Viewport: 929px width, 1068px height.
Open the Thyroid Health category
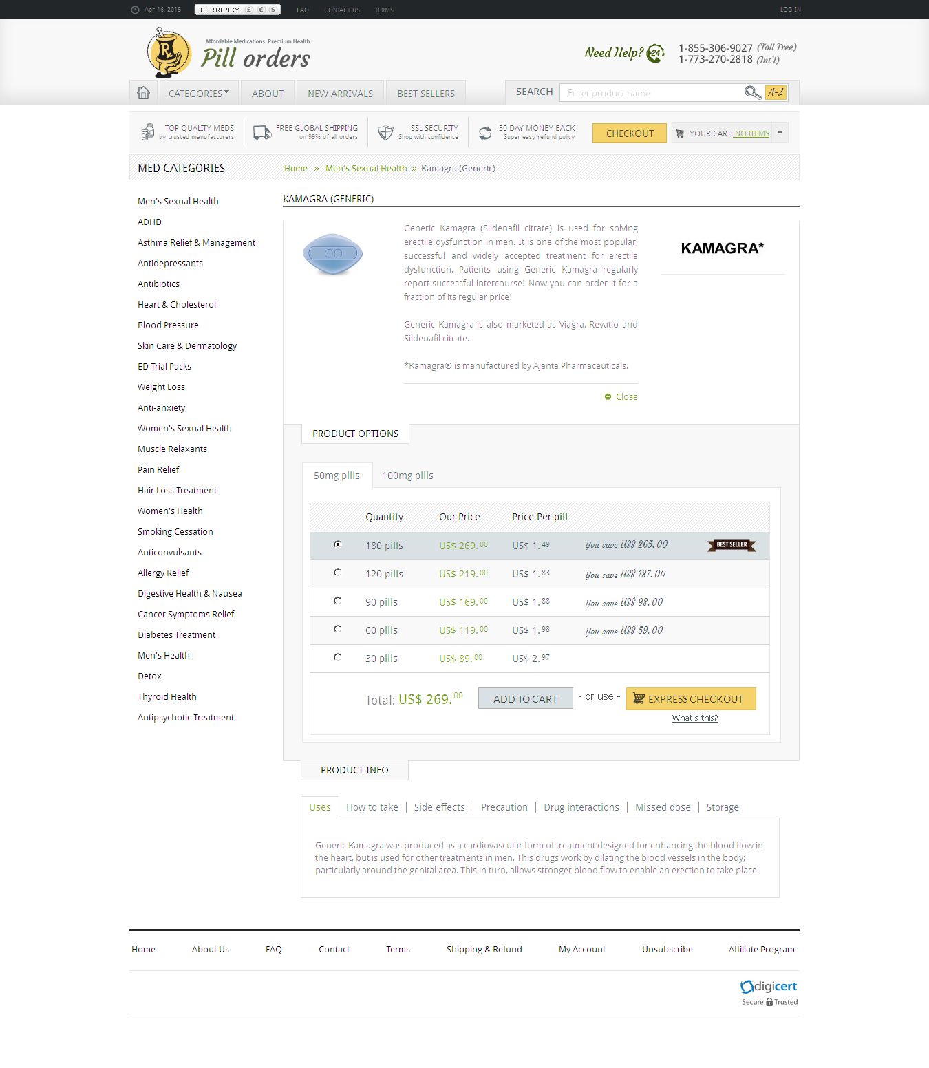167,696
